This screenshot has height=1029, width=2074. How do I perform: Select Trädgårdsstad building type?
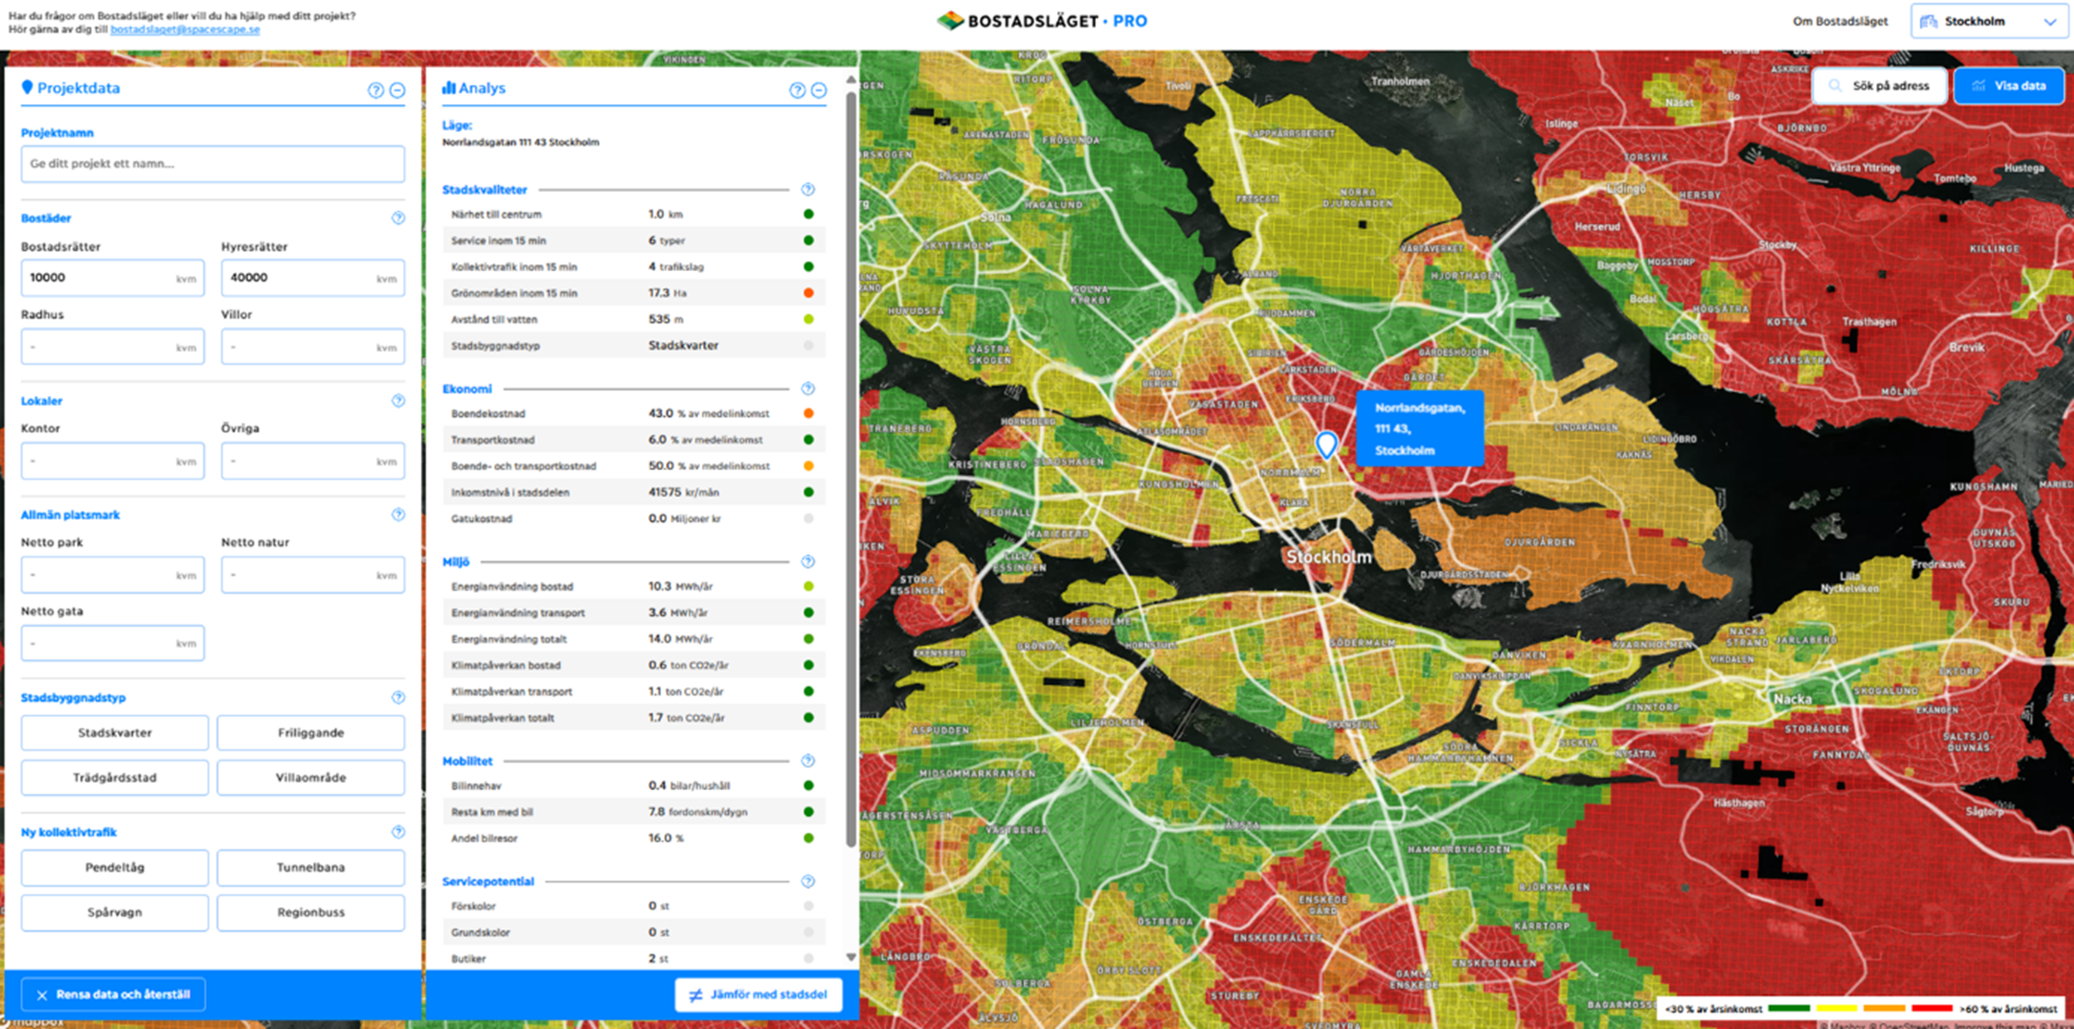click(x=115, y=778)
